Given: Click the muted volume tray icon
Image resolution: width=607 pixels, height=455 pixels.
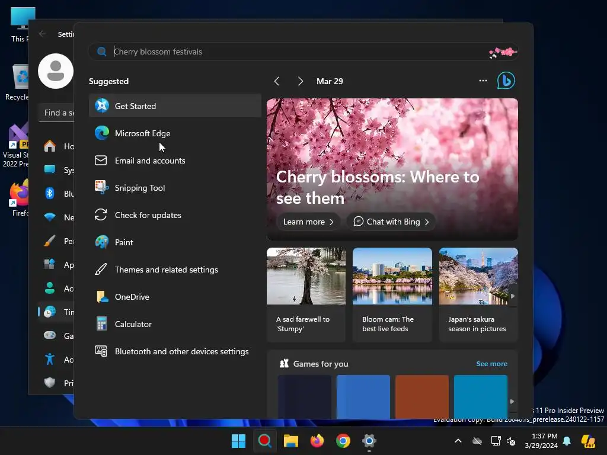Looking at the screenshot, I should tap(511, 441).
